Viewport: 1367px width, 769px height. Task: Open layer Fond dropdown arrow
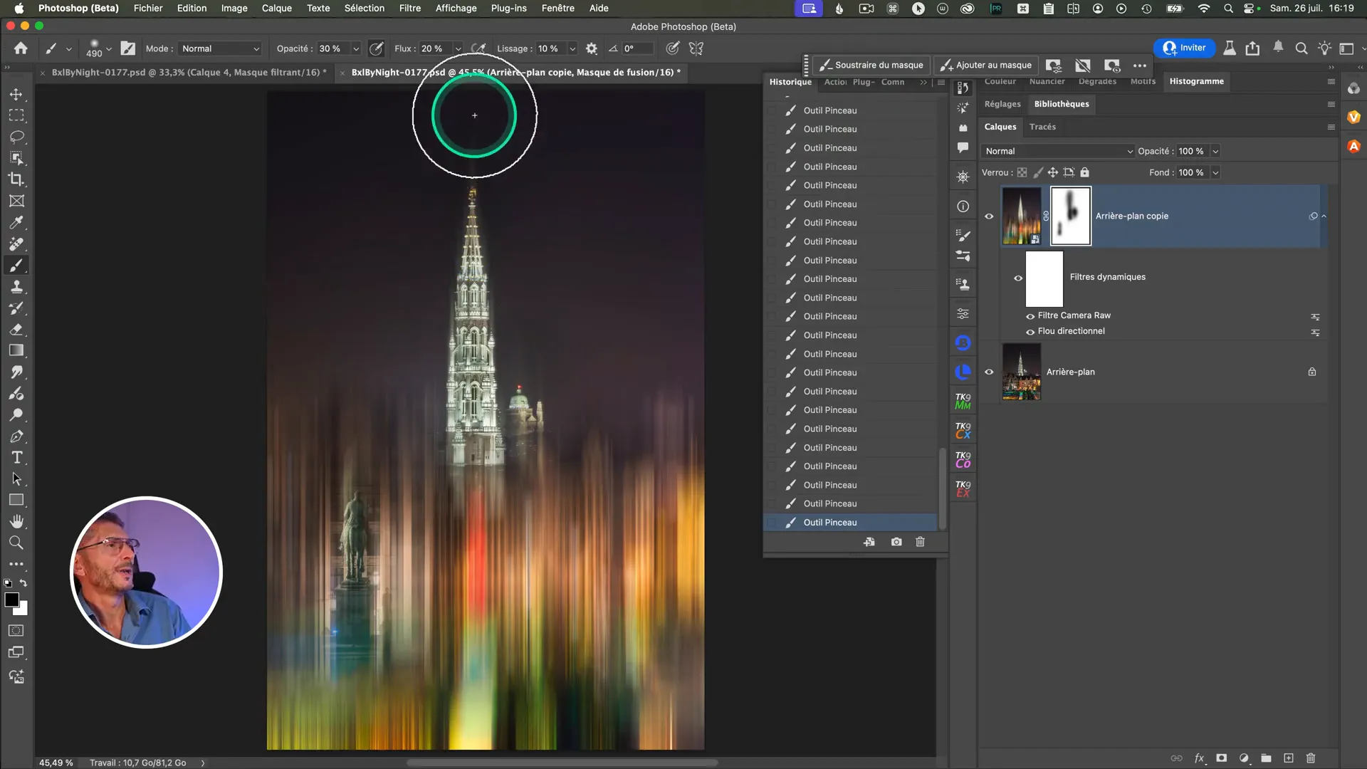click(x=1215, y=172)
